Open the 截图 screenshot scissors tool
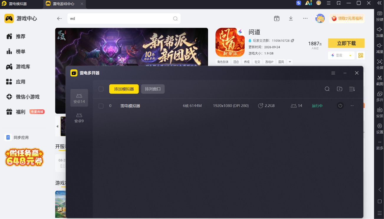 point(380,80)
